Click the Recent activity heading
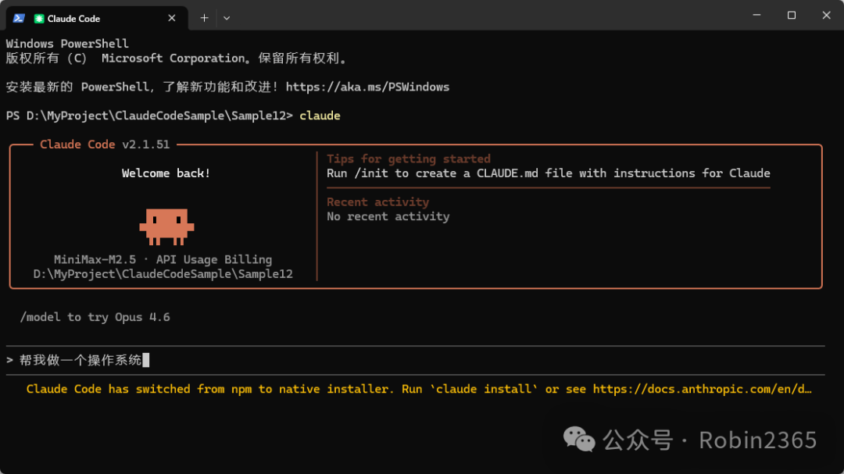 tap(377, 201)
